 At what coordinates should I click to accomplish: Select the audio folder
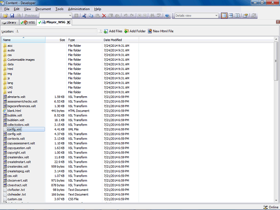point(11,50)
